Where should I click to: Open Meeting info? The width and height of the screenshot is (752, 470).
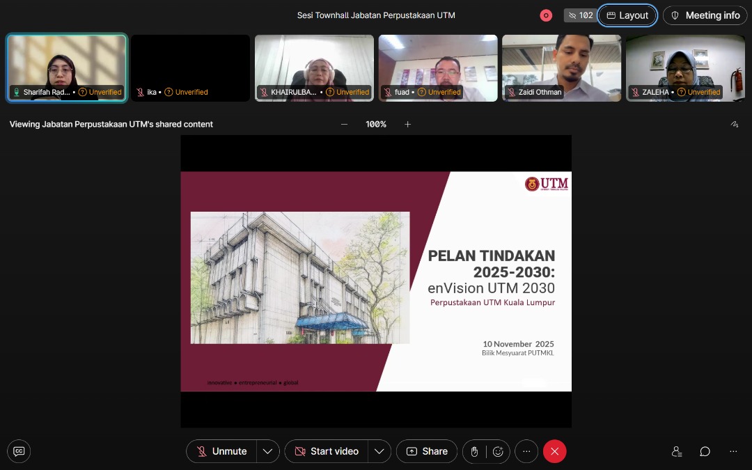(x=705, y=15)
